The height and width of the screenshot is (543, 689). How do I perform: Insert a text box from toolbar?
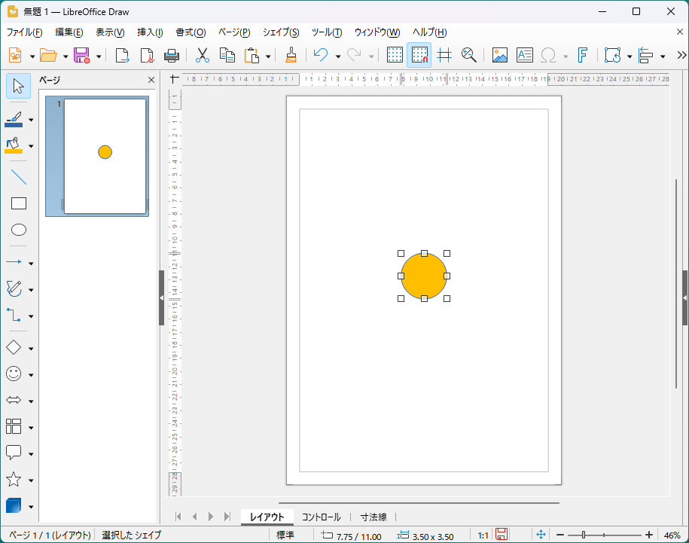click(524, 55)
